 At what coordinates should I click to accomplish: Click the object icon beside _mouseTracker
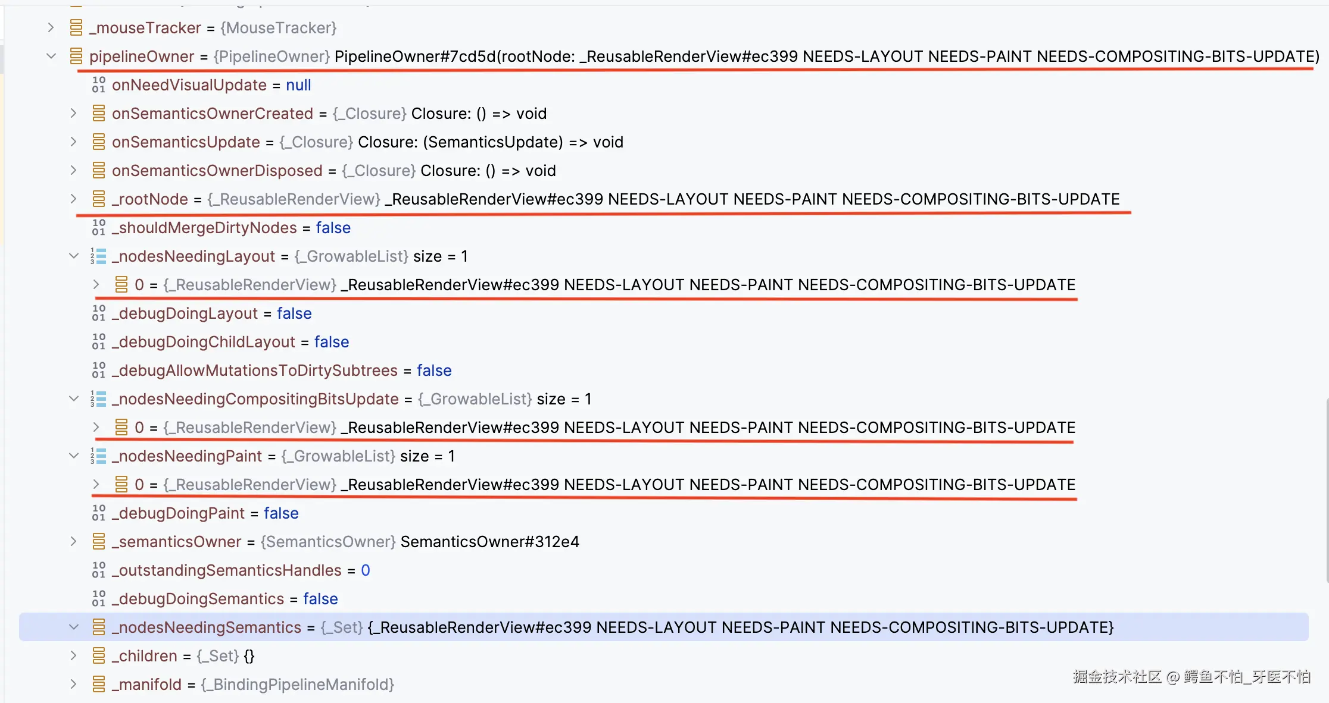(76, 28)
